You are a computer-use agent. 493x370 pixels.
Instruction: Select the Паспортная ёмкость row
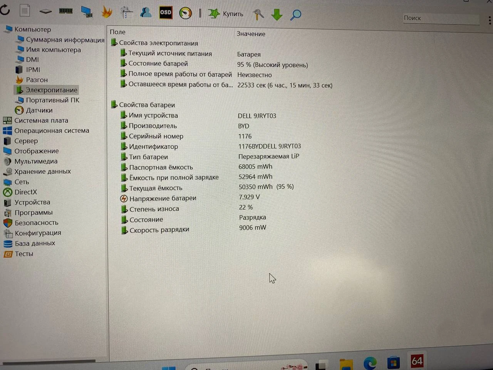click(196, 167)
